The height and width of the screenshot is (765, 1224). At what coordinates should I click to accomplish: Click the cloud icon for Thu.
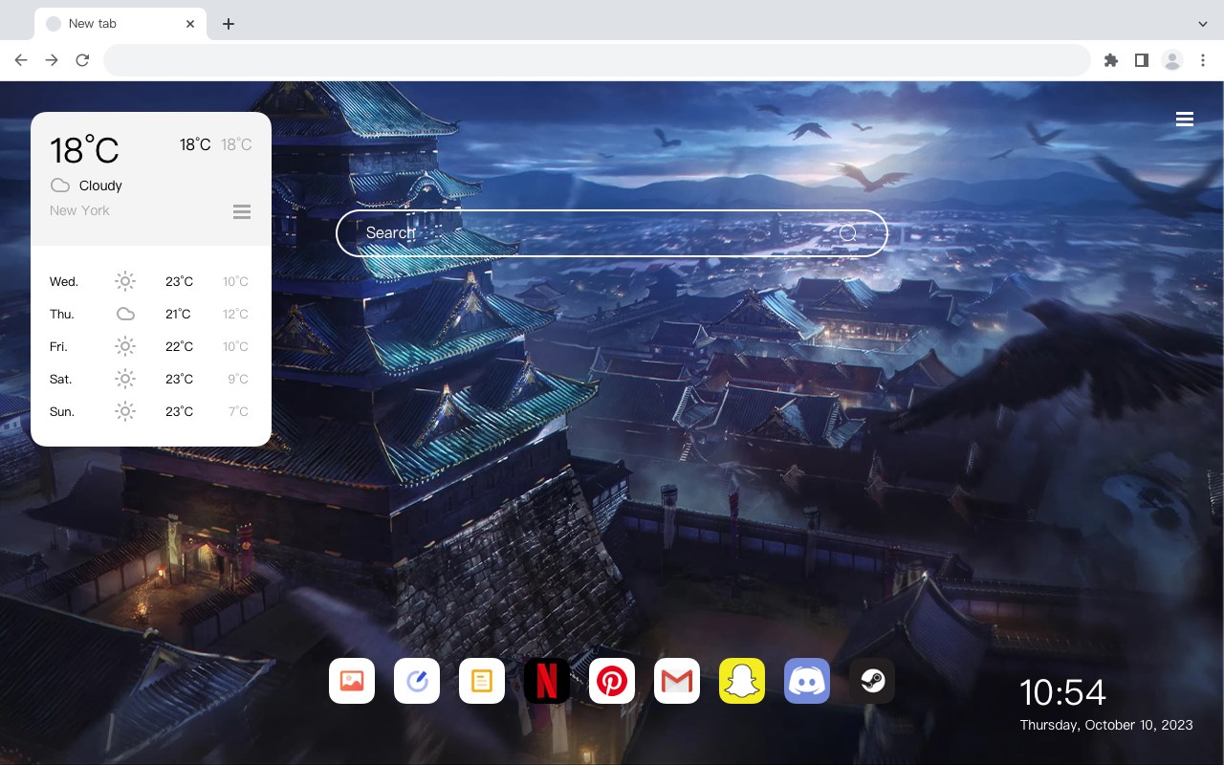tap(125, 314)
